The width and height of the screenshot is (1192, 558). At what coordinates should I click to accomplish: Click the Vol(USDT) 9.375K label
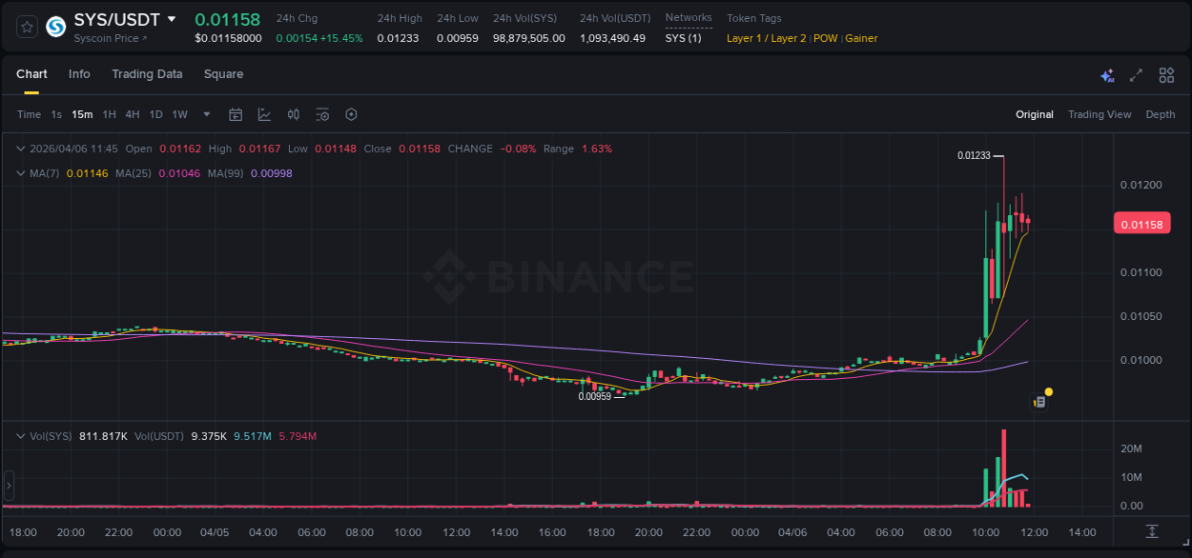180,436
